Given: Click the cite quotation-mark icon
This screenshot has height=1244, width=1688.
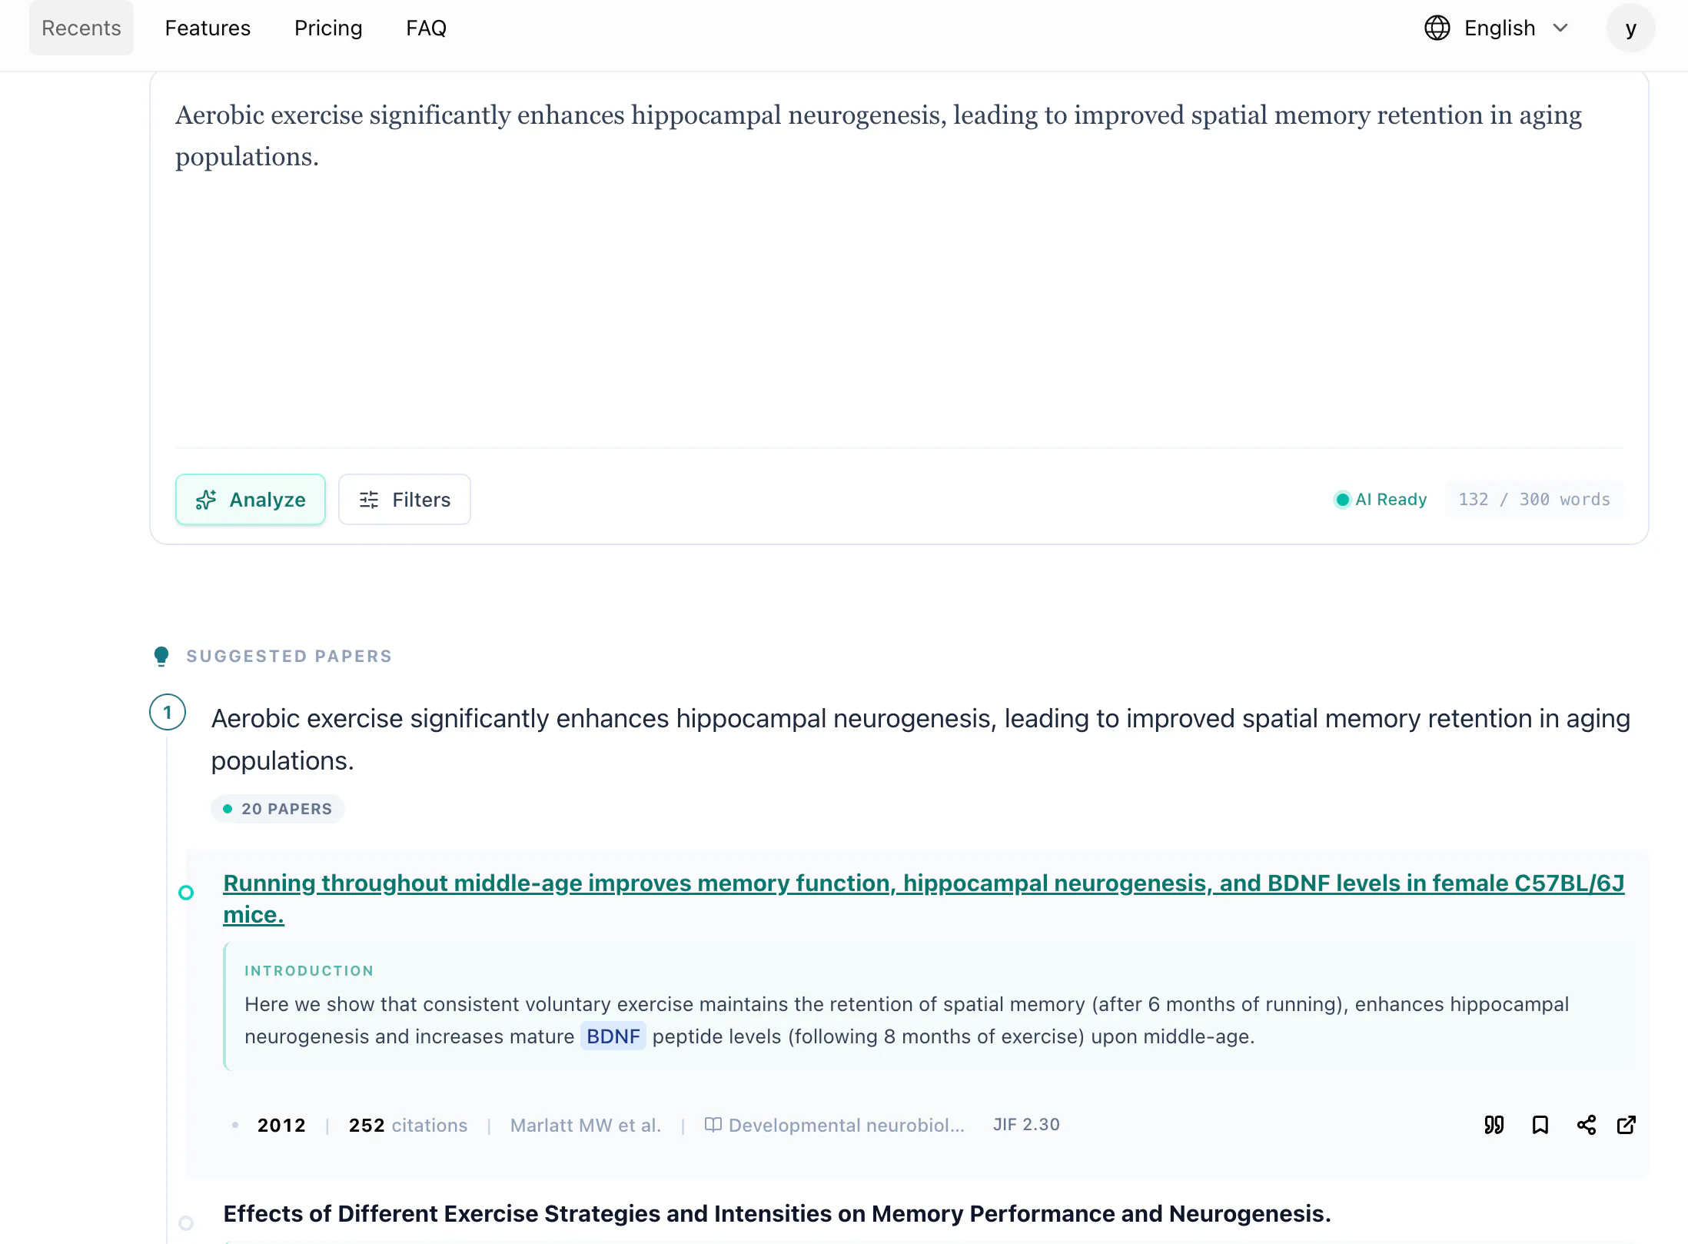Looking at the screenshot, I should [x=1494, y=1126].
